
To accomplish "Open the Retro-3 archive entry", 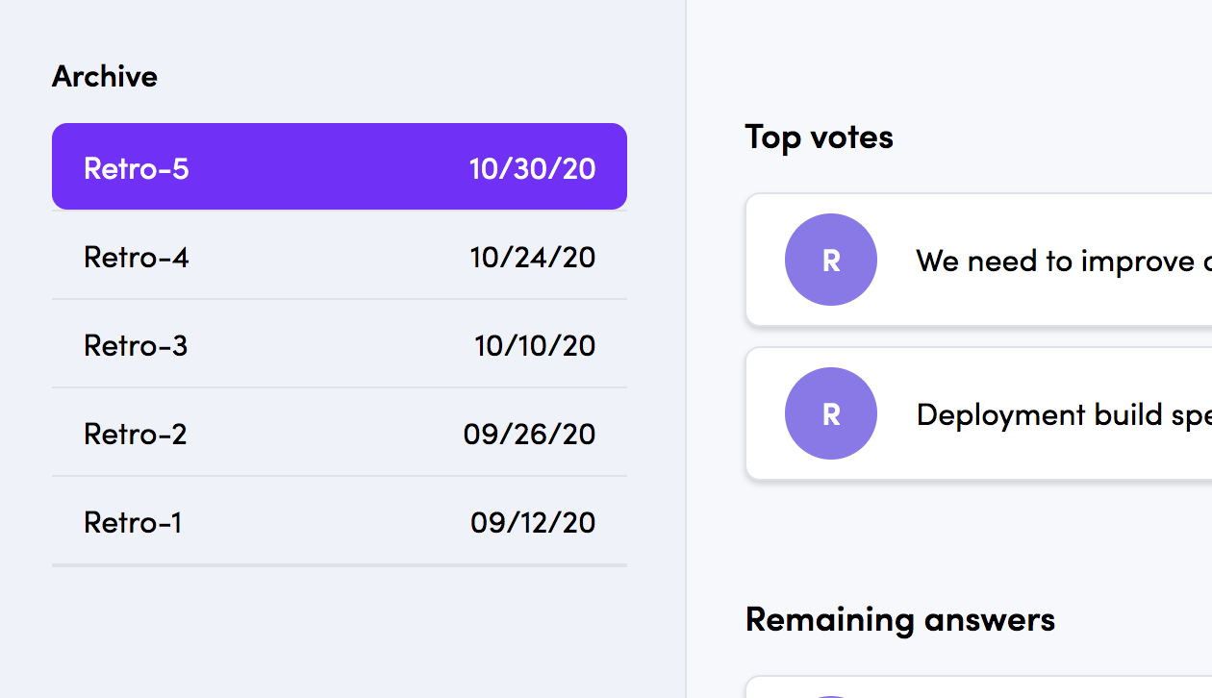I will click(x=340, y=344).
